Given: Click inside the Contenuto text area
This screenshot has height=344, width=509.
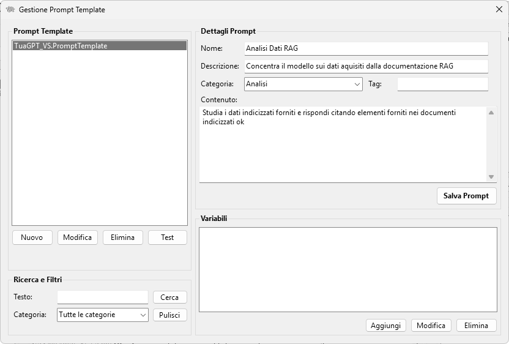Looking at the screenshot, I should point(343,144).
